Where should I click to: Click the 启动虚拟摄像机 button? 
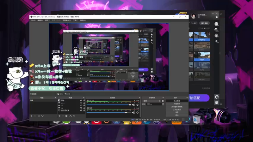click(177, 107)
